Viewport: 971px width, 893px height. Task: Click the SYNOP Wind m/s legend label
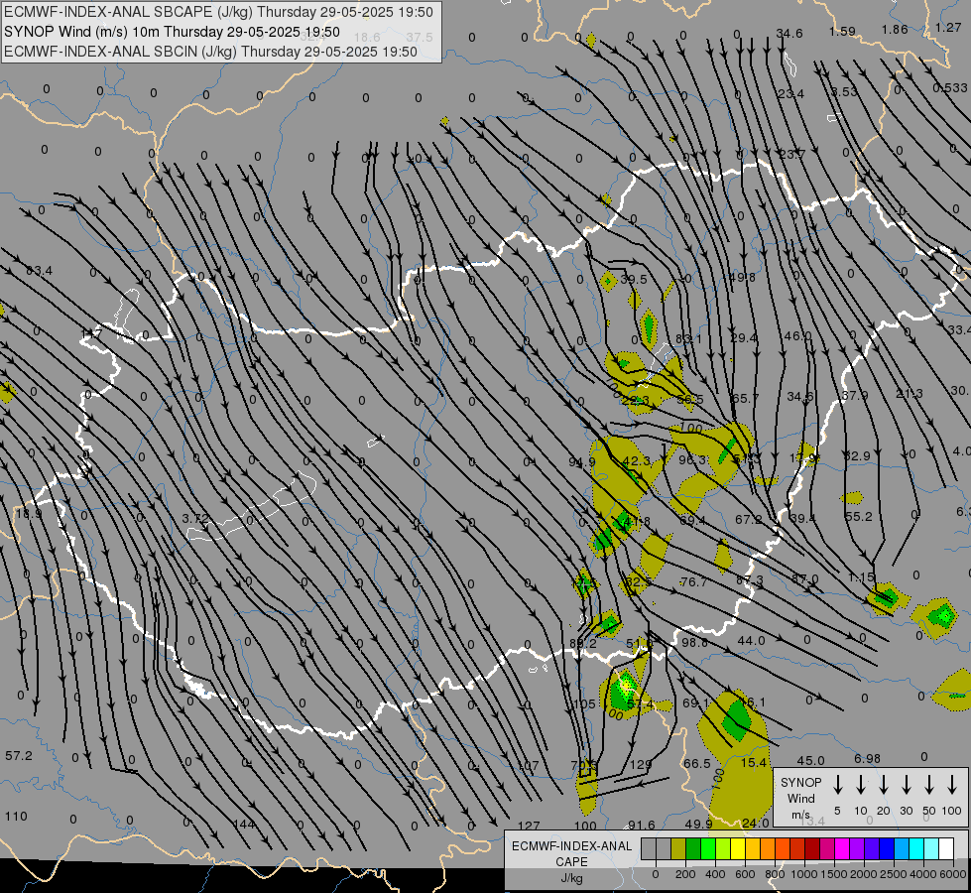pyautogui.click(x=800, y=798)
